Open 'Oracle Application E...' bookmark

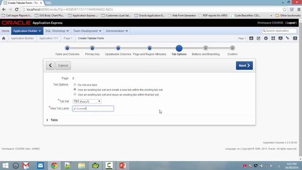[x=150, y=16]
